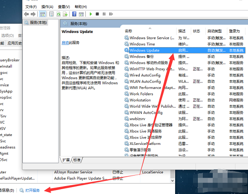The image size is (248, 194).
Task: Click gear icon of World Wide Web Publishing row
Action: tap(126, 106)
